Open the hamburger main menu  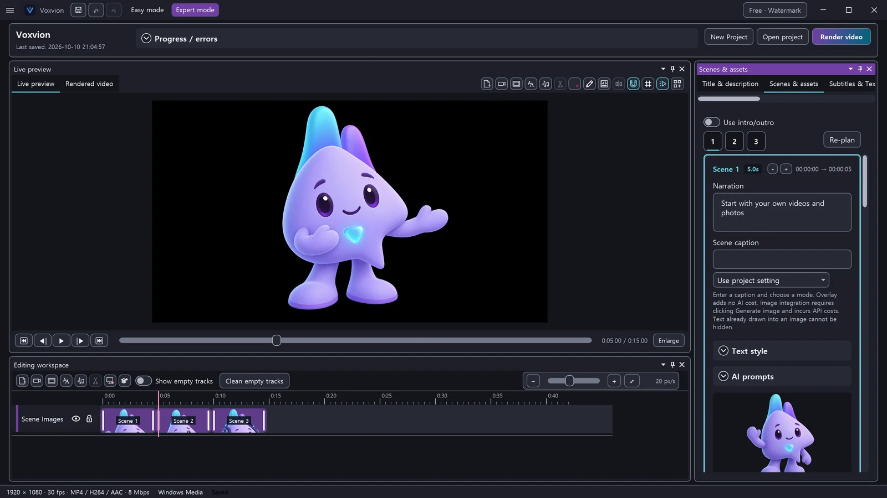[x=10, y=10]
